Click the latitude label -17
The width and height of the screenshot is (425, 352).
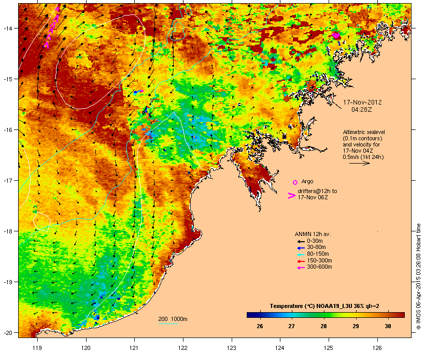click(x=7, y=180)
